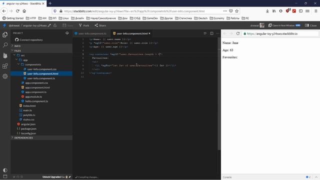This screenshot has width=320, height=180.
Task: Collapse the FILES section
Action: (x=41, y=50)
